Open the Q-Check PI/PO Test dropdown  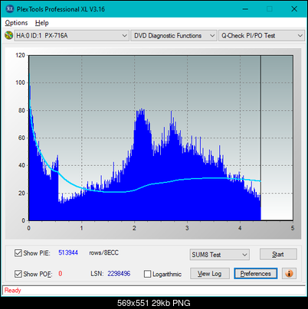pos(261,36)
